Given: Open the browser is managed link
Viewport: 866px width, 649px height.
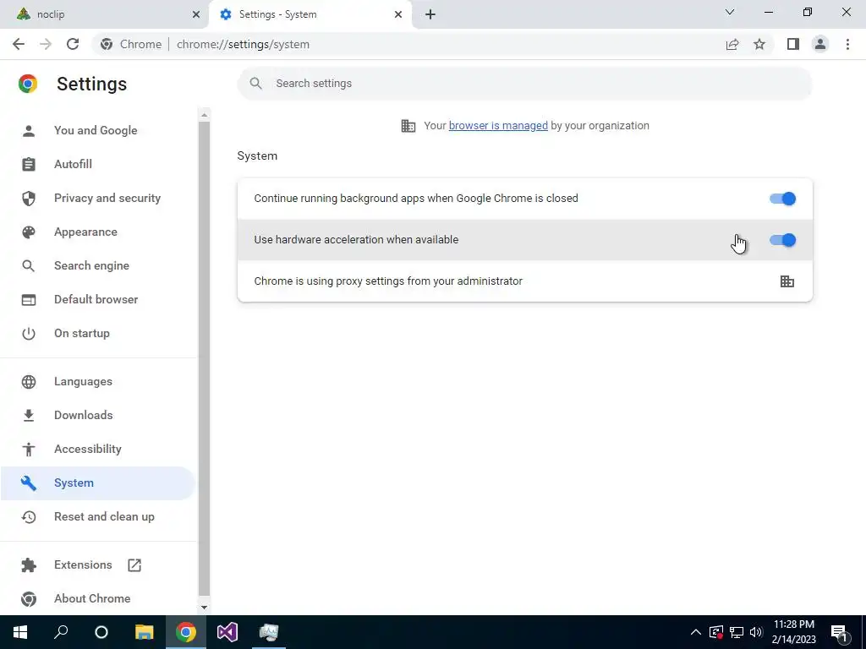Looking at the screenshot, I should point(498,125).
